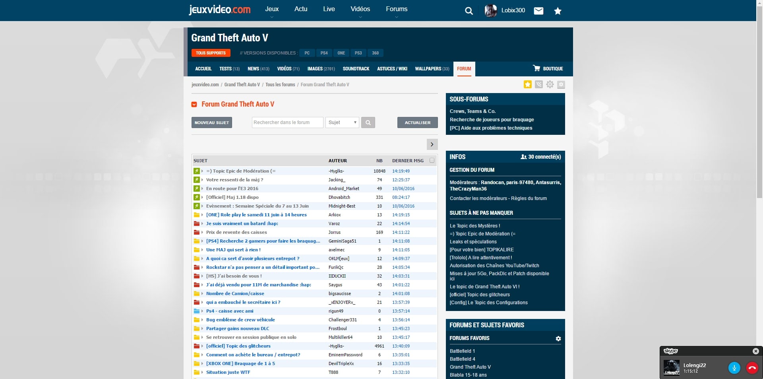Screen dimensions: 763x379
Task: Open the Live menu item
Action: point(329,9)
